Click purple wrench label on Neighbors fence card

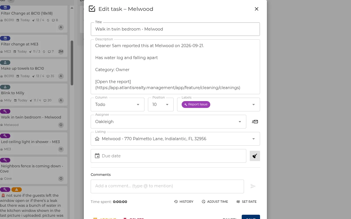tap(5, 160)
